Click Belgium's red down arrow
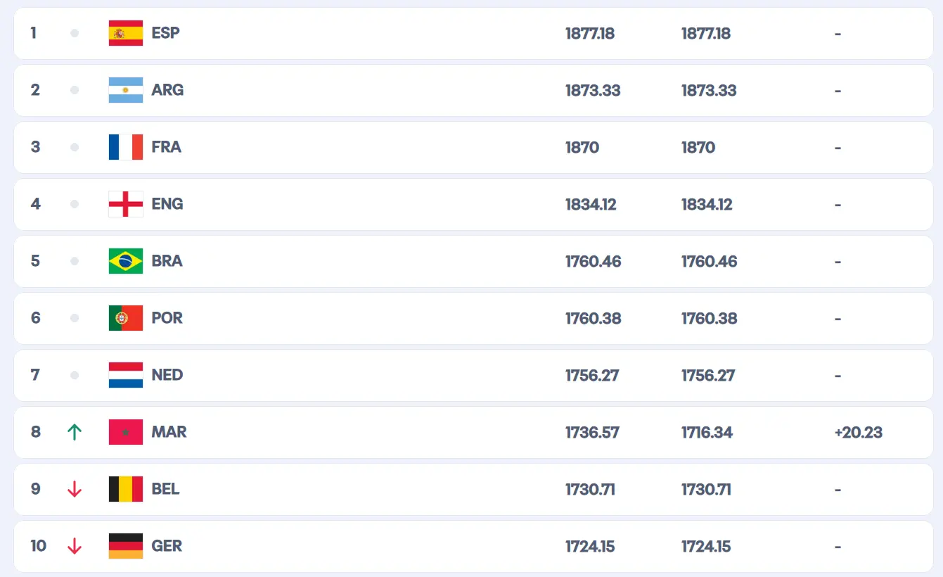 coord(75,489)
